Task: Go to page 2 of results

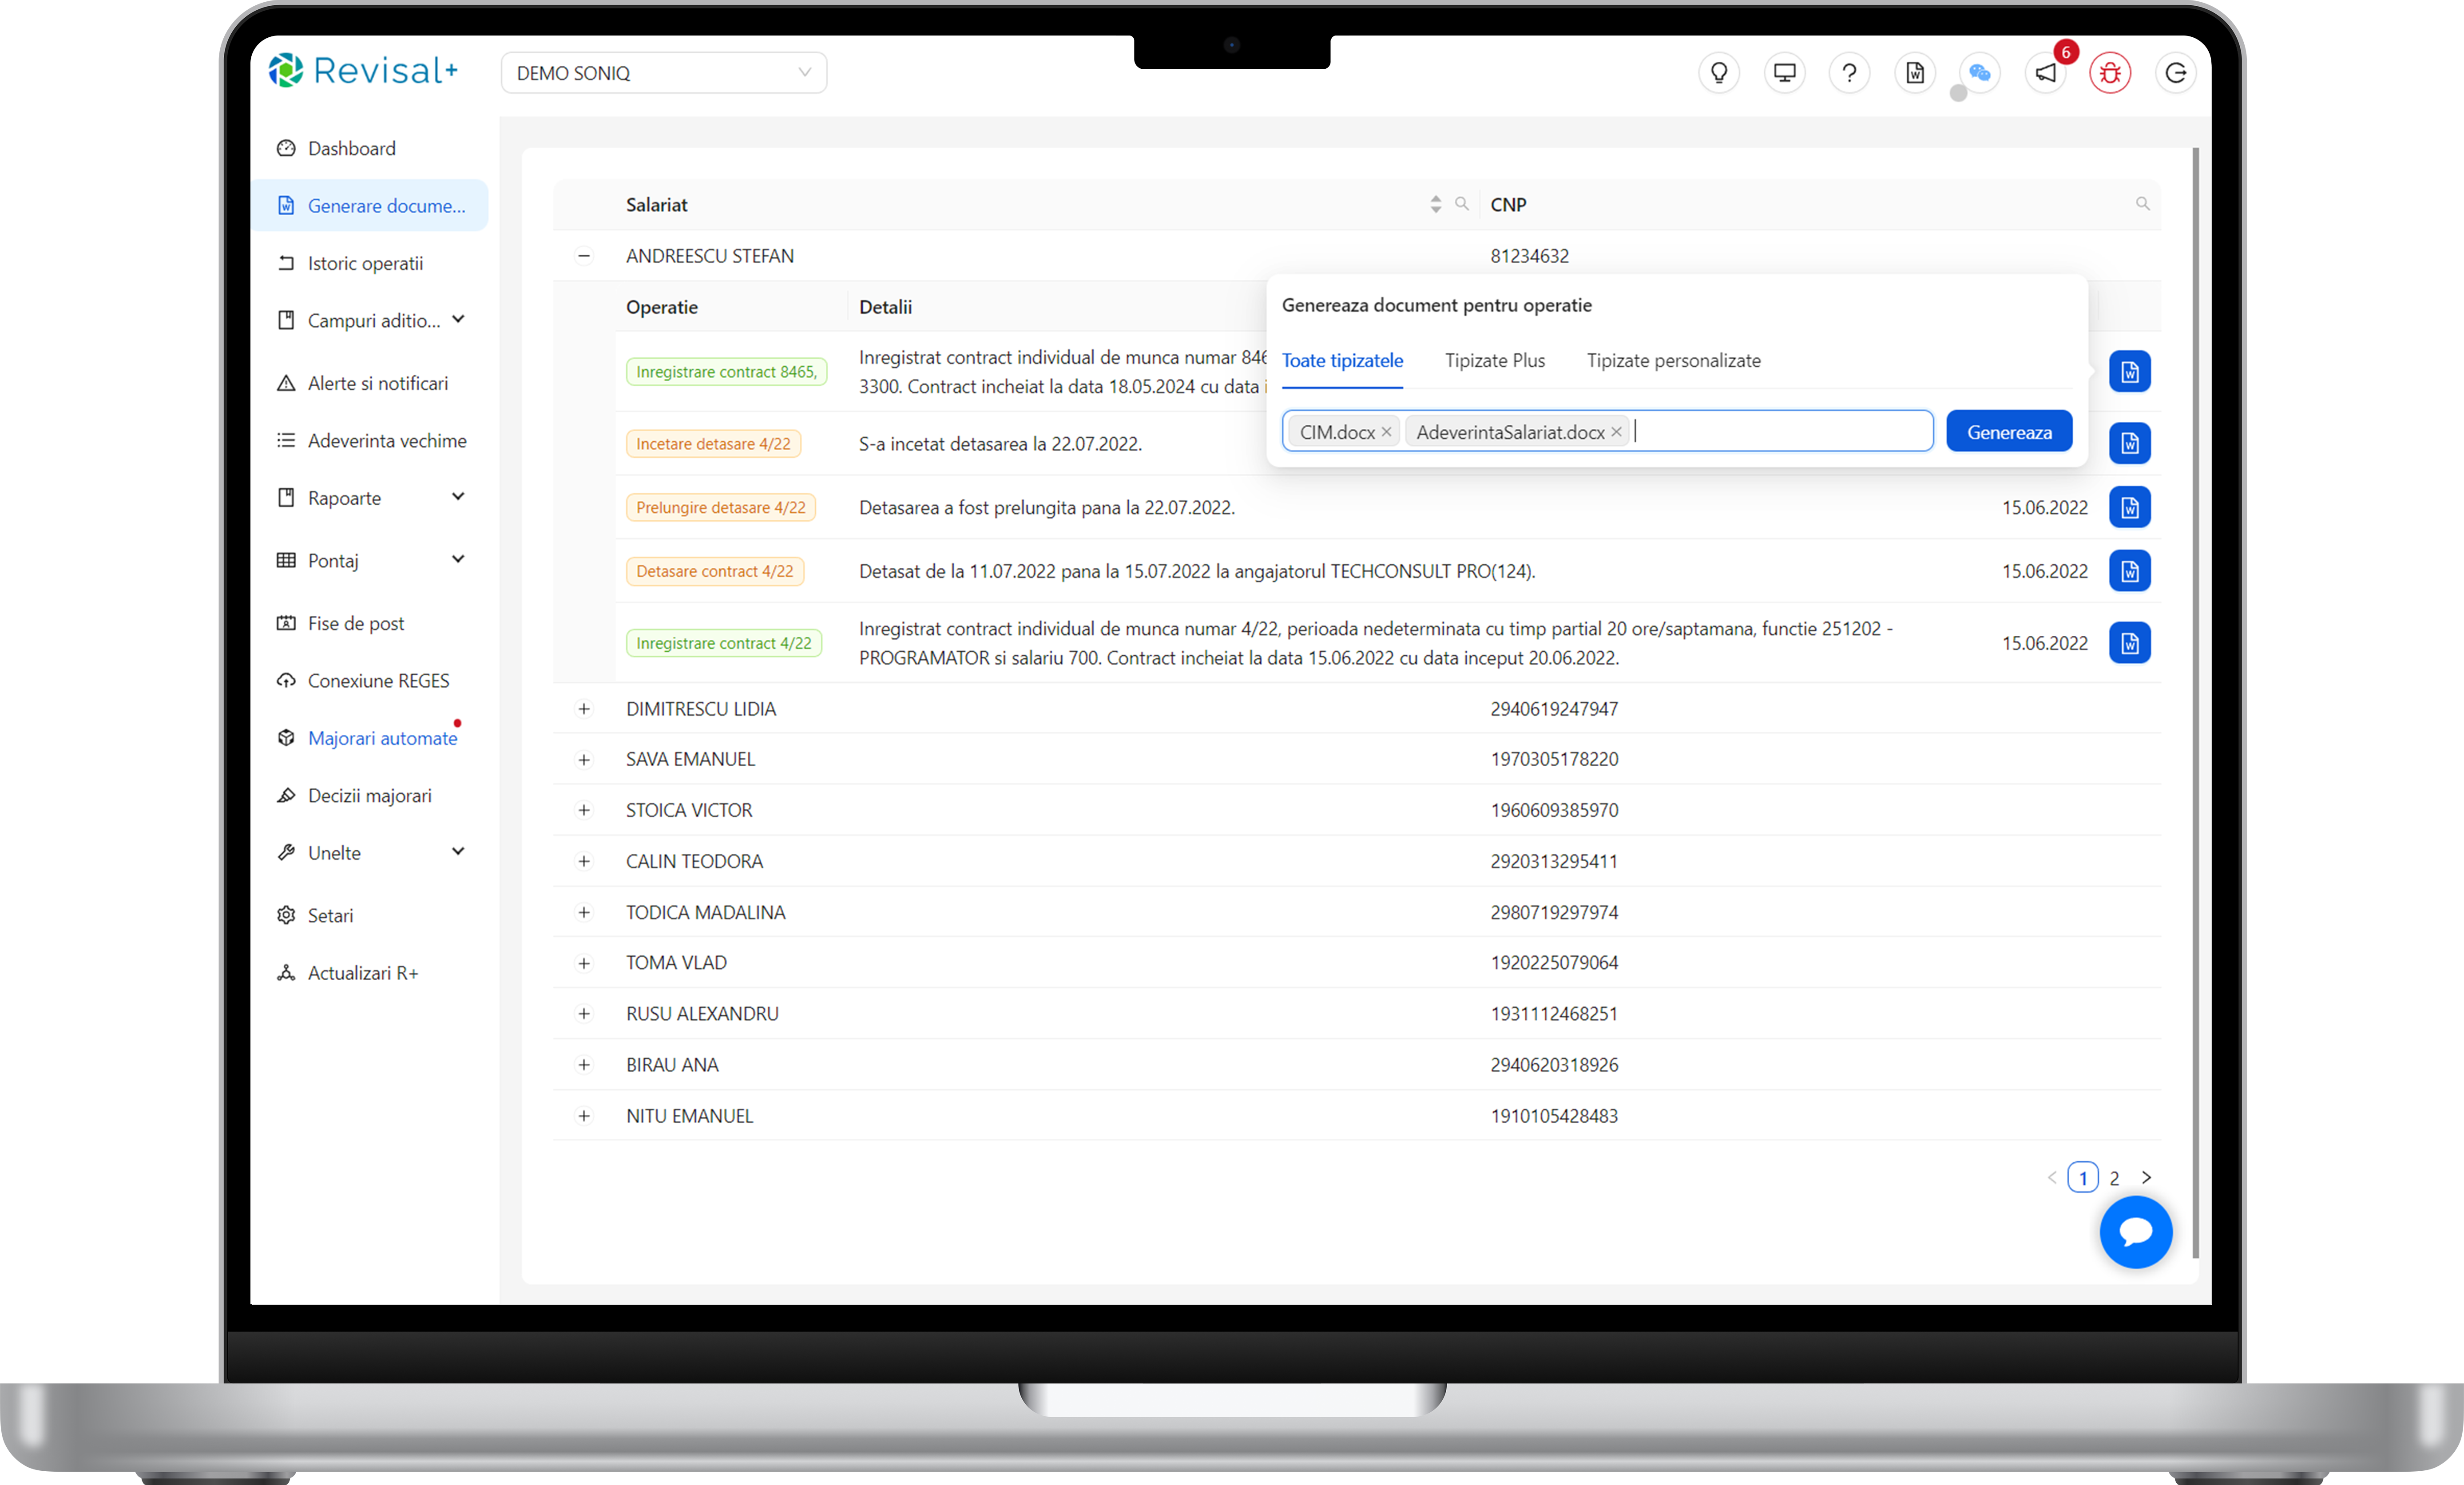Action: pyautogui.click(x=2114, y=1178)
